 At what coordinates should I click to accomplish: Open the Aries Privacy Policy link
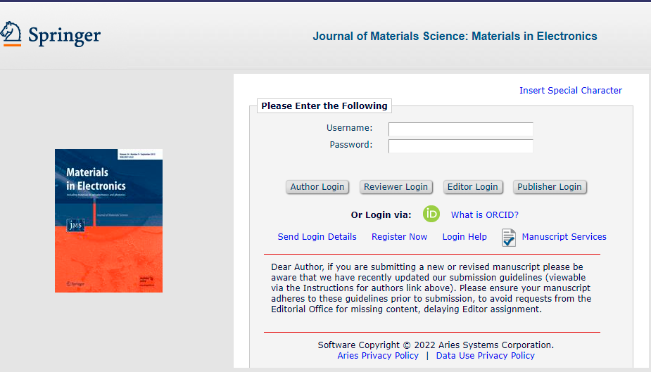378,356
